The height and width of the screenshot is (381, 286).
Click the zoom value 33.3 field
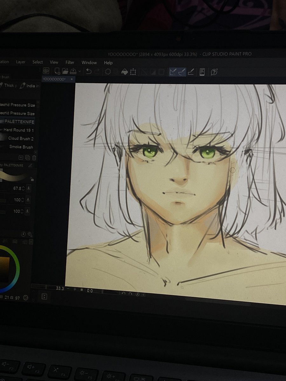pos(59,288)
